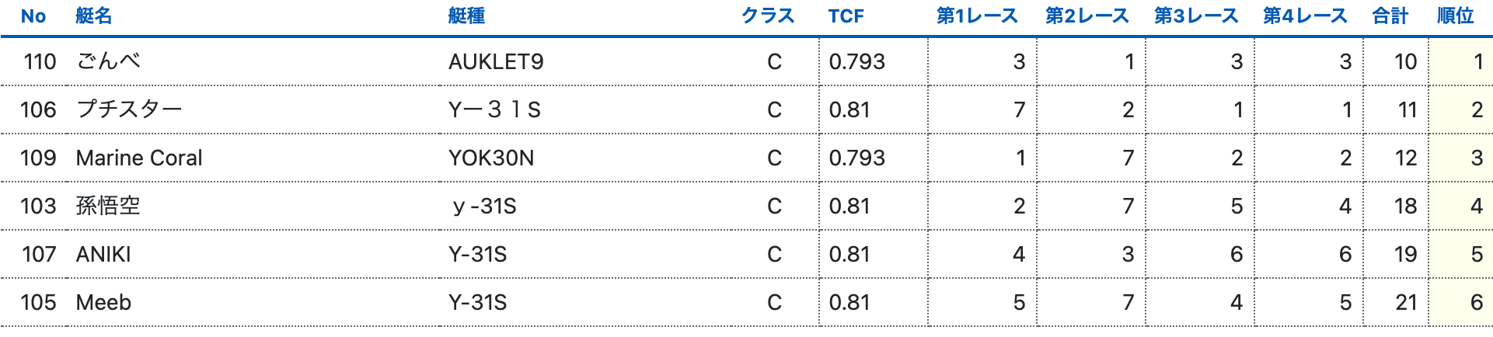
Task: Select the YOK30N boat type cell
Action: 490,158
